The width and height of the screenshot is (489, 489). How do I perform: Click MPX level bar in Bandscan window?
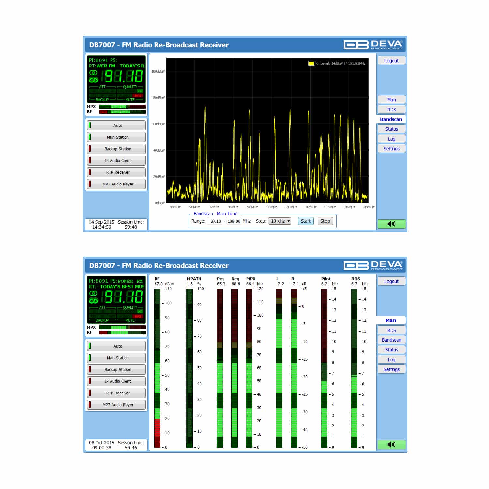pos(122,107)
